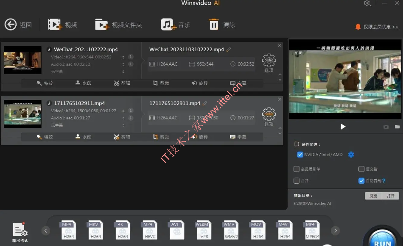Viewport: 403px width, 246px height.
Task: Open 剪裁 crop for the WeChat video
Action: 161,83
